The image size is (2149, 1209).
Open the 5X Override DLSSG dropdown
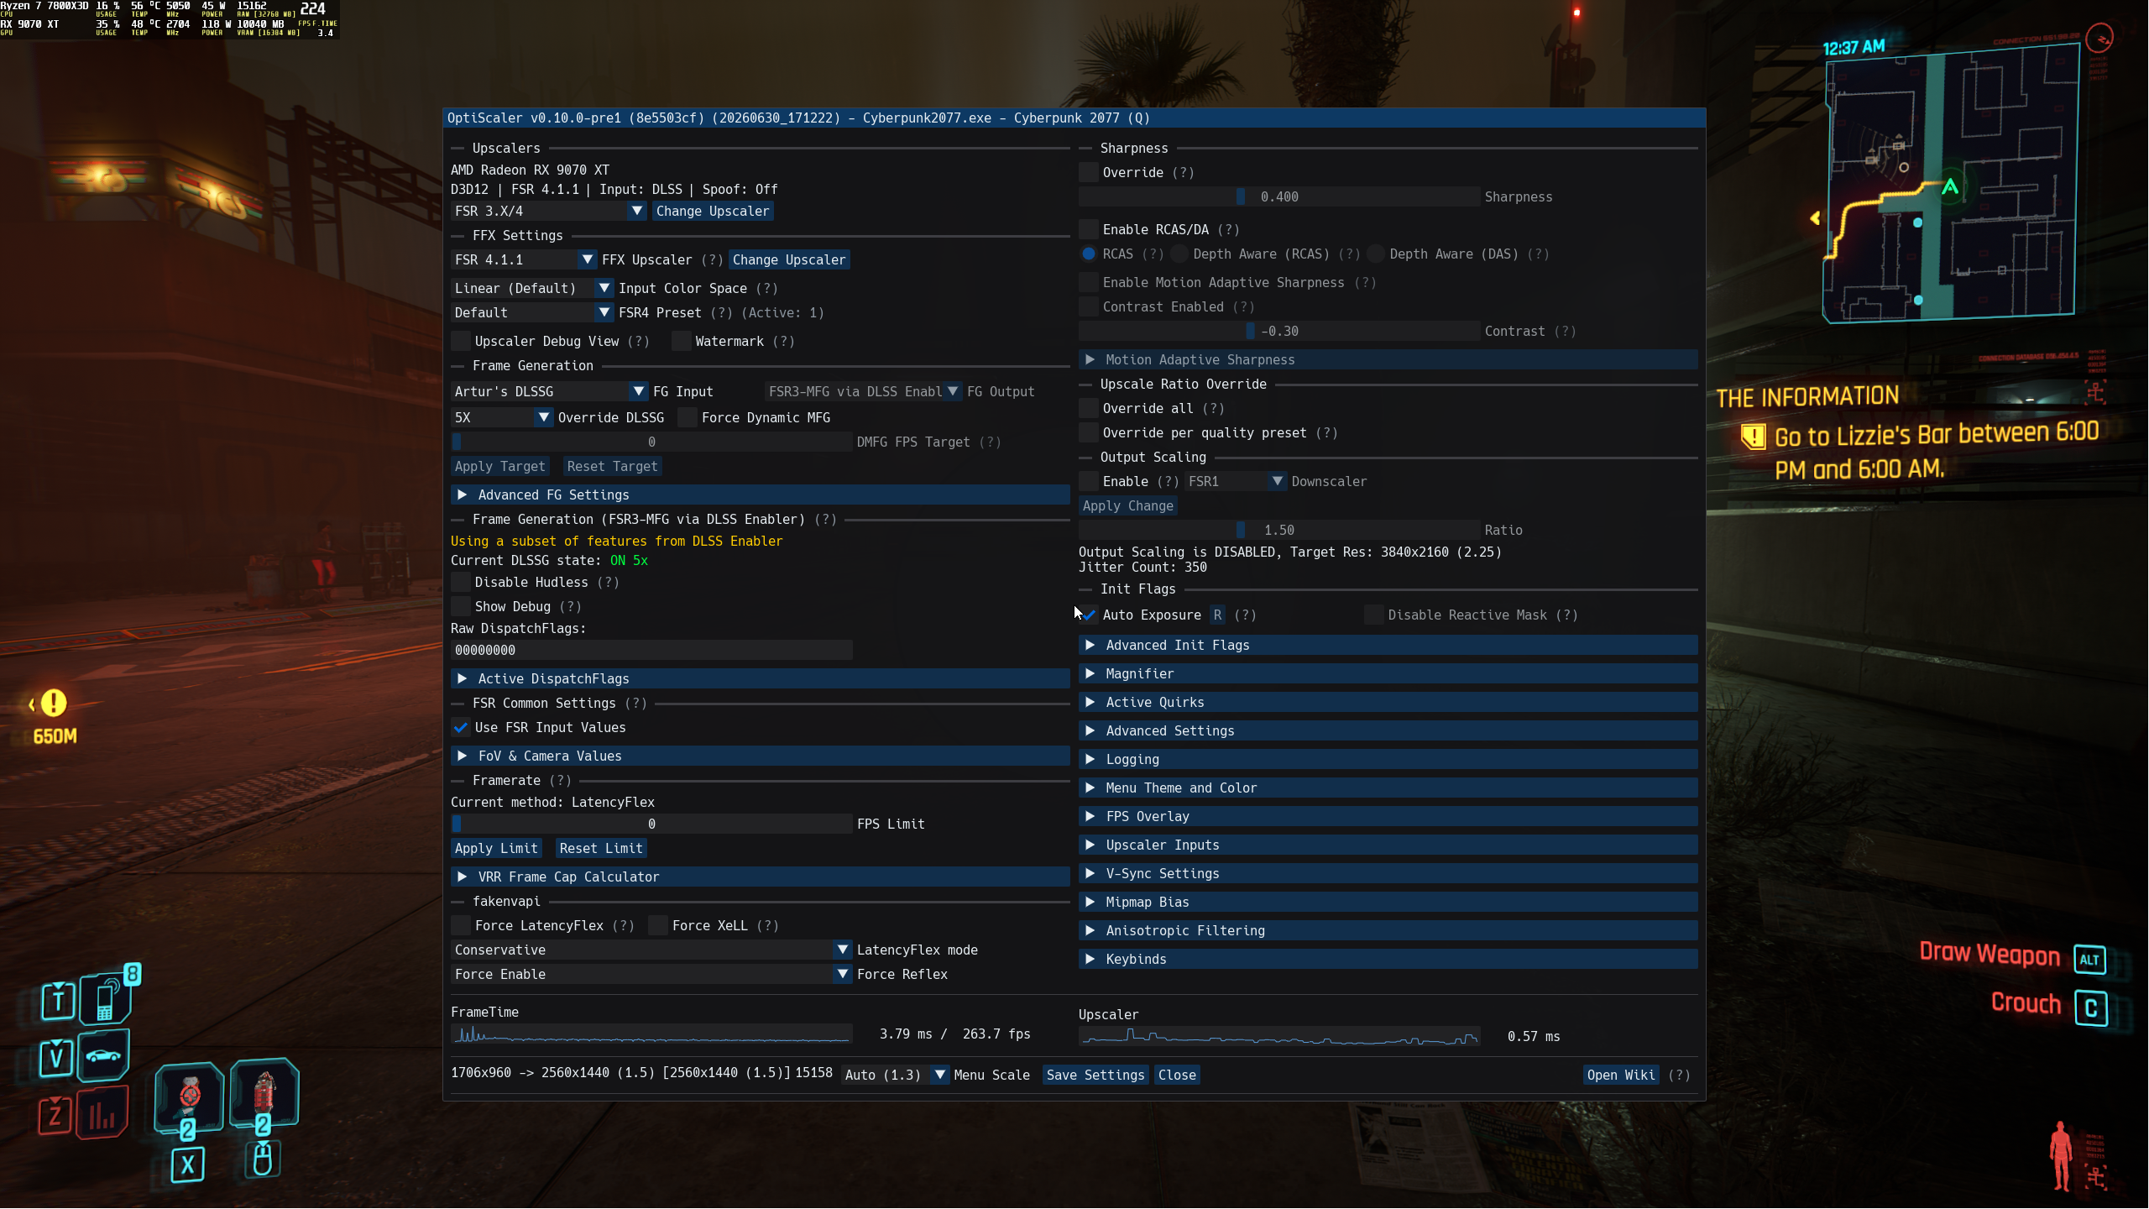pos(502,417)
